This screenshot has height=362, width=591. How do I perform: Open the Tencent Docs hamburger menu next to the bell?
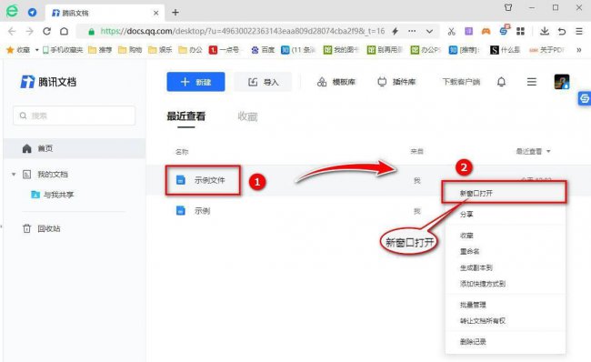pyautogui.click(x=532, y=82)
